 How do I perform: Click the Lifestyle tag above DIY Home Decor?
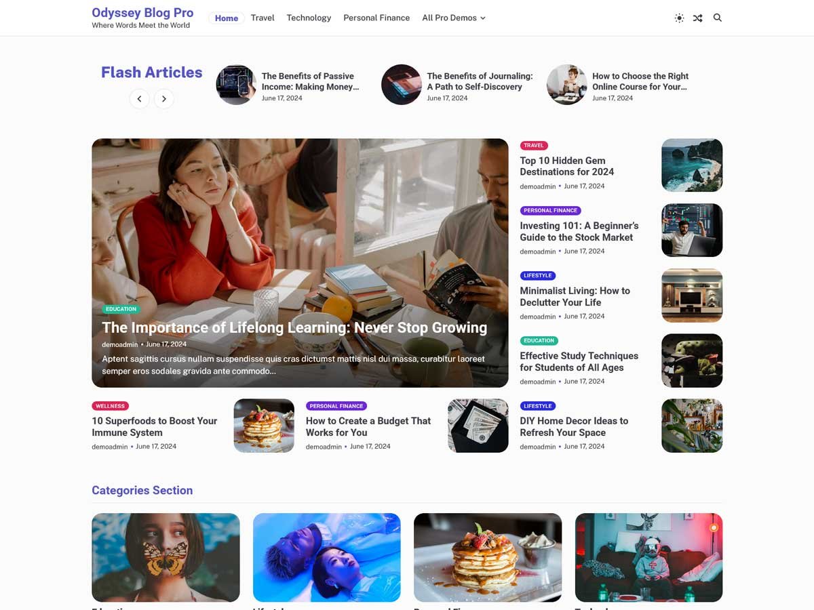(x=538, y=406)
